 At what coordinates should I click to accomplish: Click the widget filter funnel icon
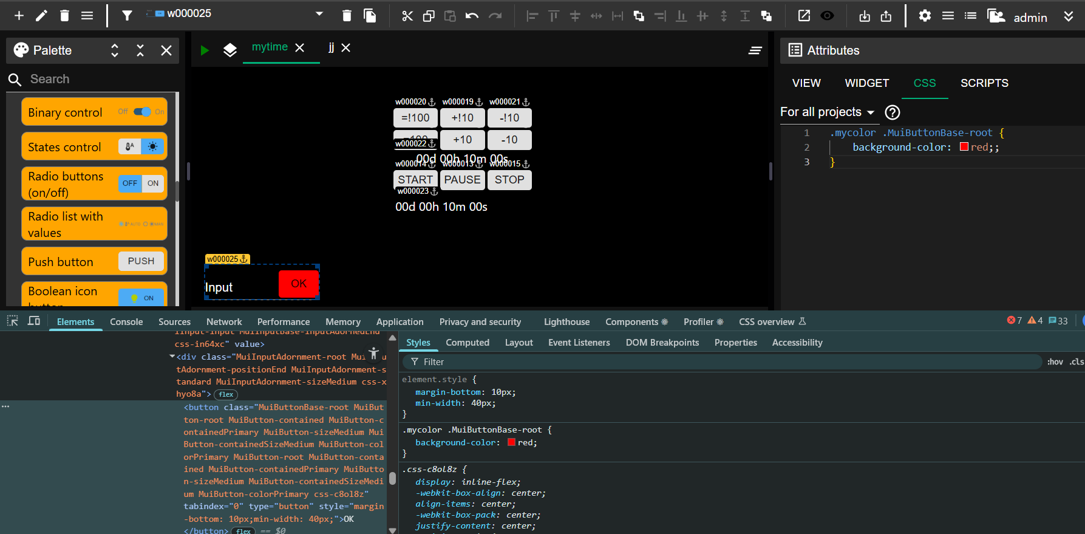click(127, 16)
